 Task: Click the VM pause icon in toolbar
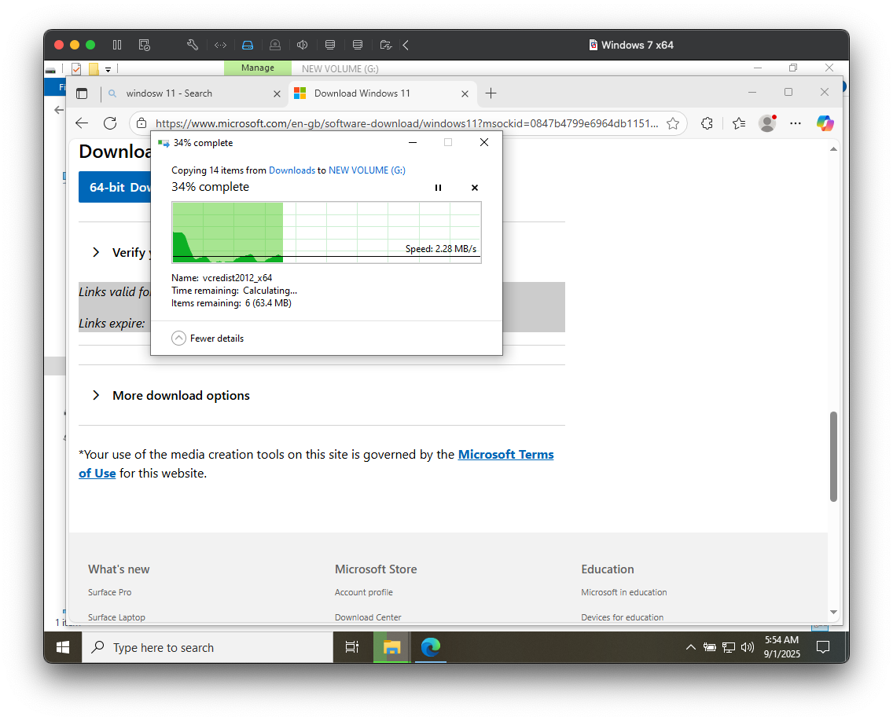coord(117,45)
